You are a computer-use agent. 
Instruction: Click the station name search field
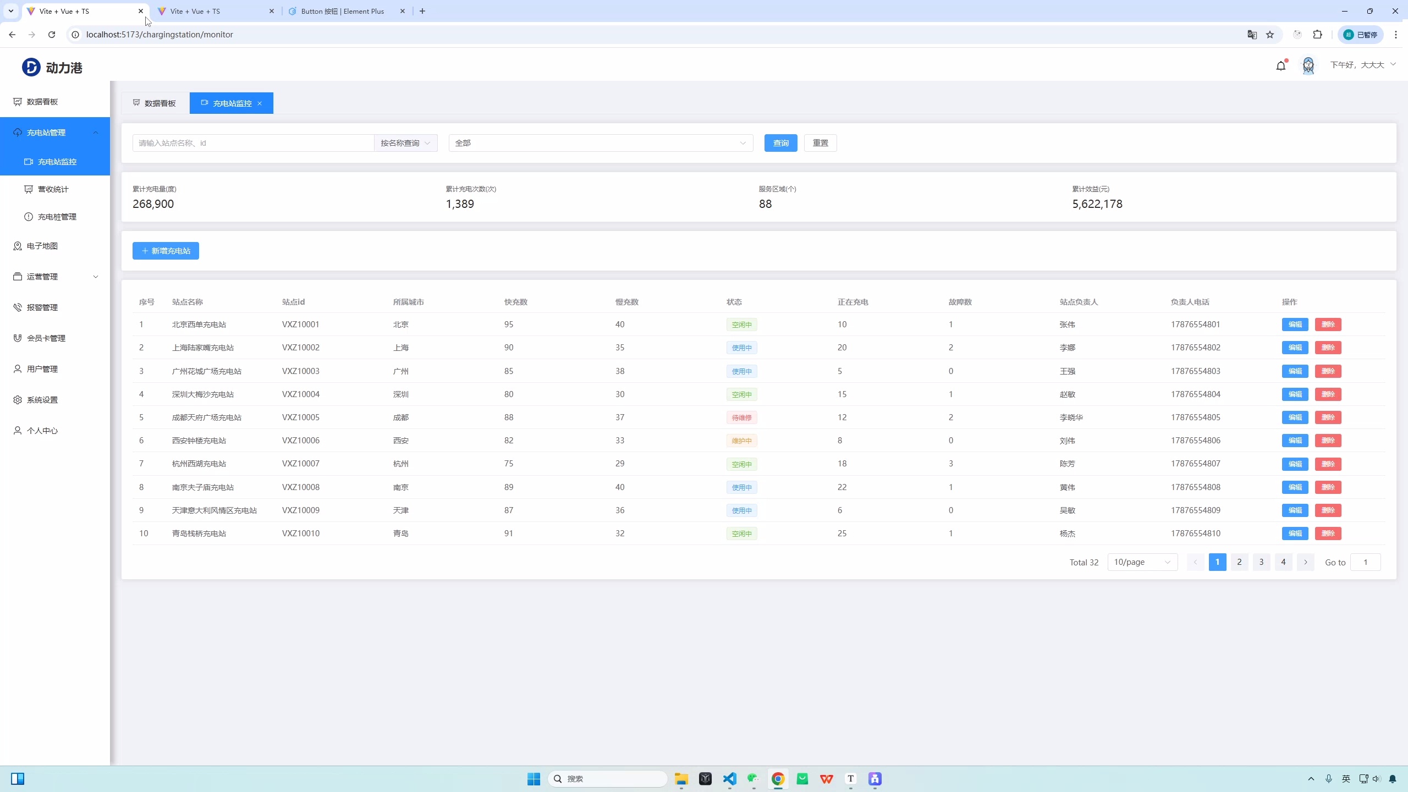click(x=253, y=143)
